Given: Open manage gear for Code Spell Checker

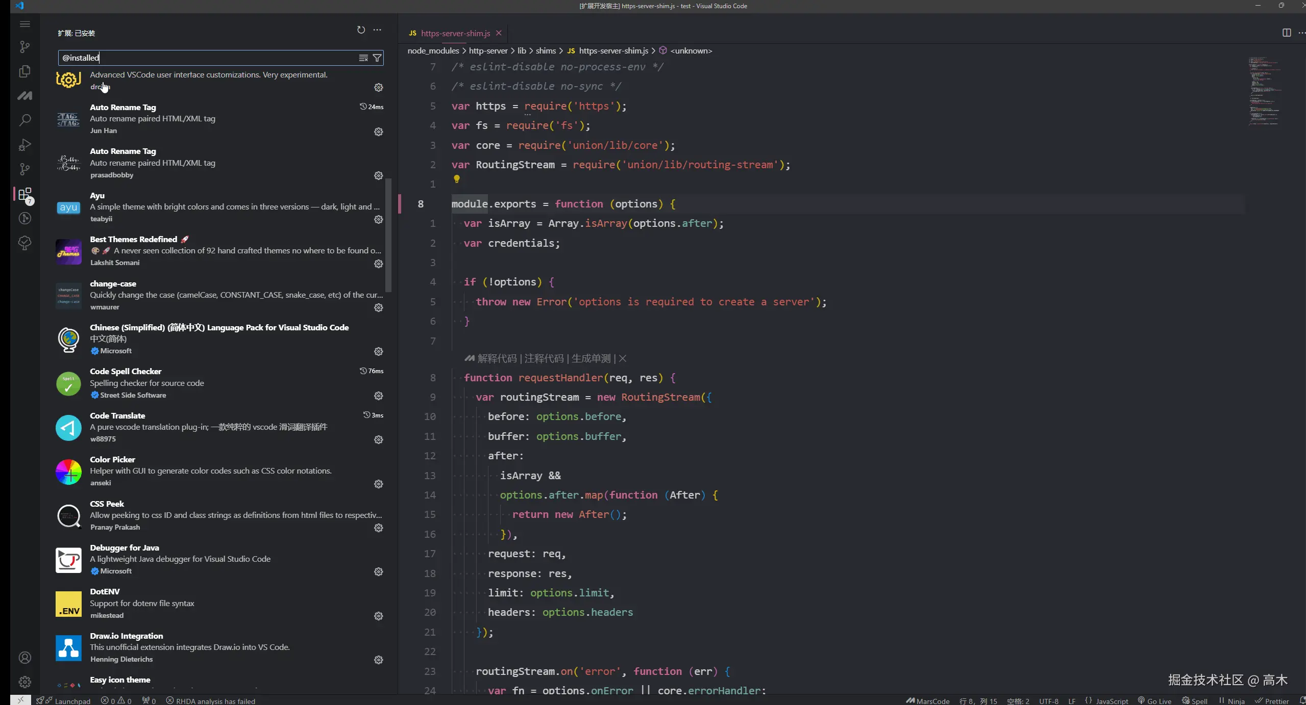Looking at the screenshot, I should click(x=379, y=396).
